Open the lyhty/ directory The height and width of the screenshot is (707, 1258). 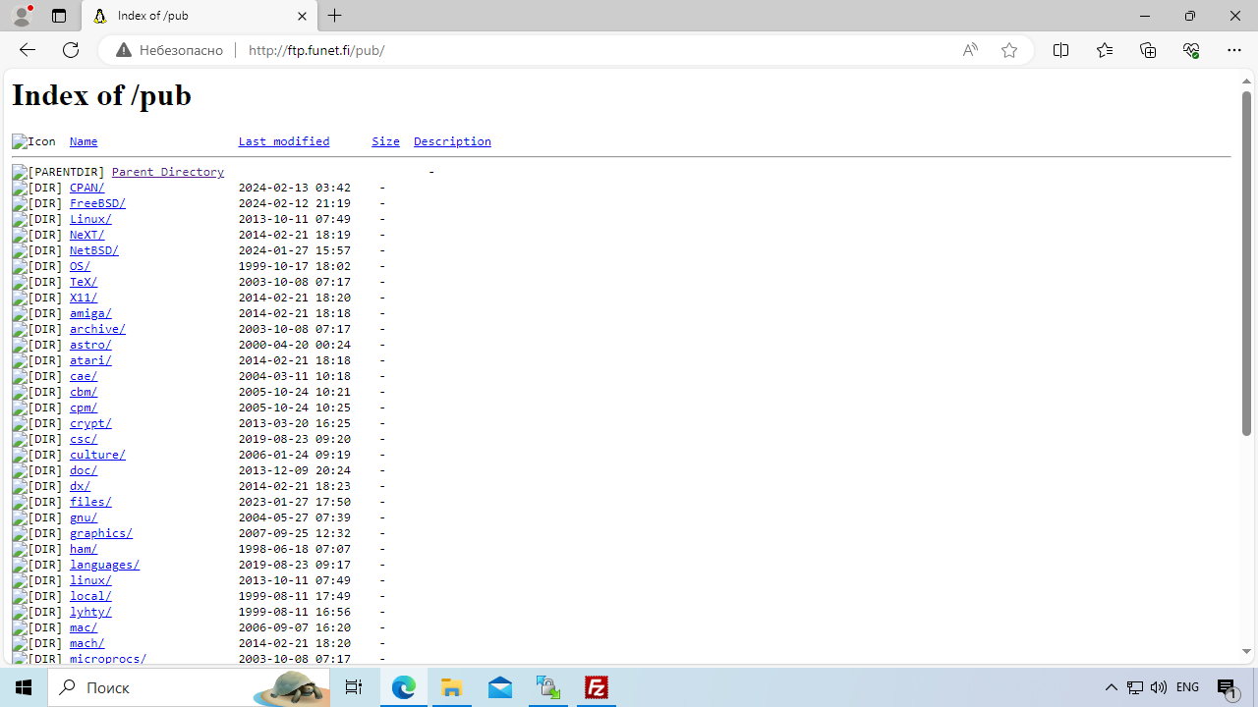pos(90,612)
